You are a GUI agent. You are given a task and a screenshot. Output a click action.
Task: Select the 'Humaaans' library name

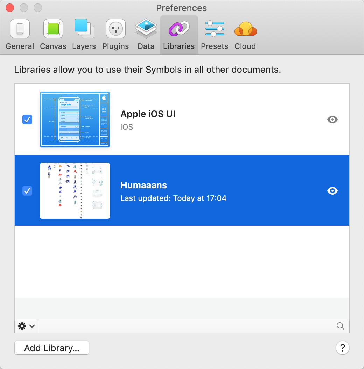[x=143, y=185]
